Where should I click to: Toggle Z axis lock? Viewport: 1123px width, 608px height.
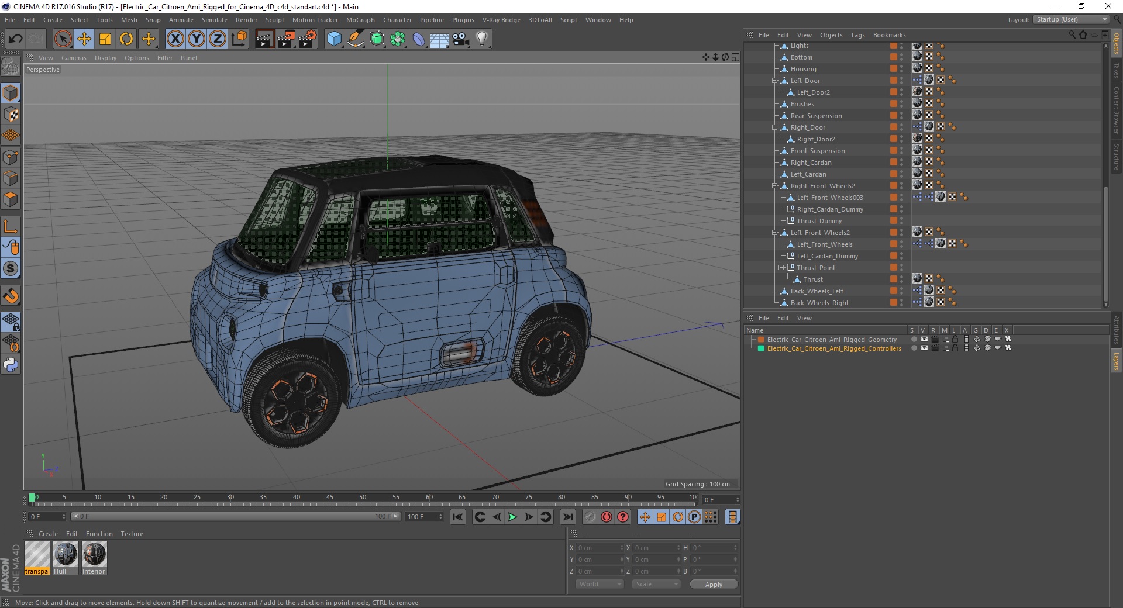tap(218, 39)
